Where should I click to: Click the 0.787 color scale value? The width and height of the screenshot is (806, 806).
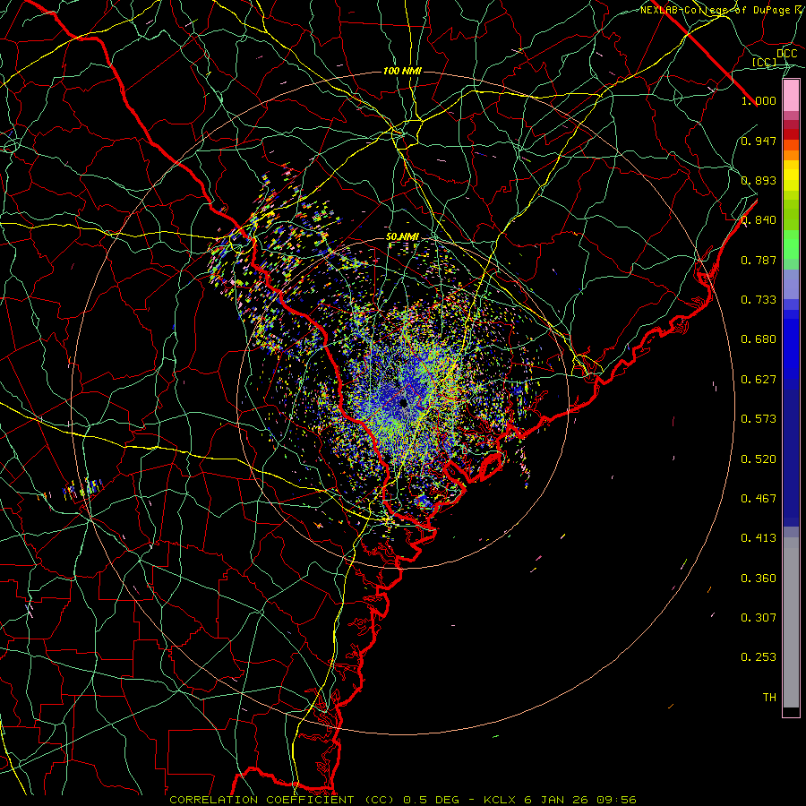759,260
